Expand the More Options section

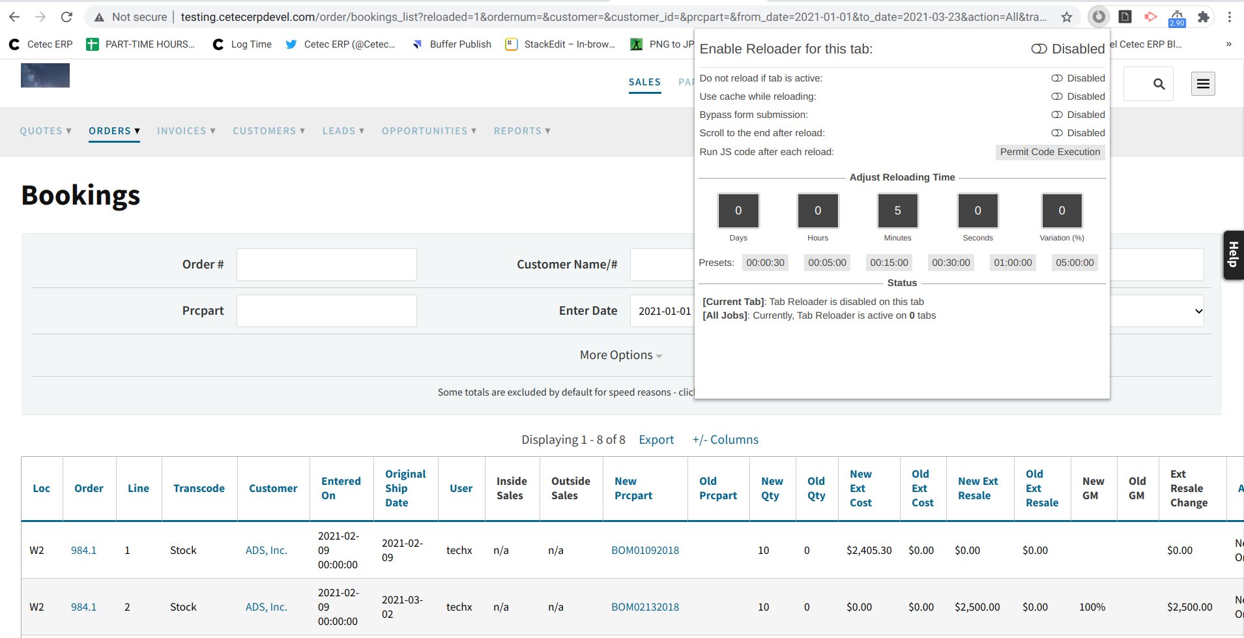coord(620,355)
